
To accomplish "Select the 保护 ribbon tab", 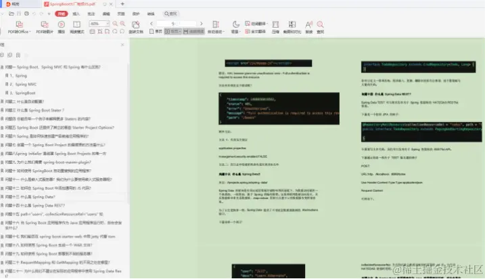I will (x=136, y=14).
